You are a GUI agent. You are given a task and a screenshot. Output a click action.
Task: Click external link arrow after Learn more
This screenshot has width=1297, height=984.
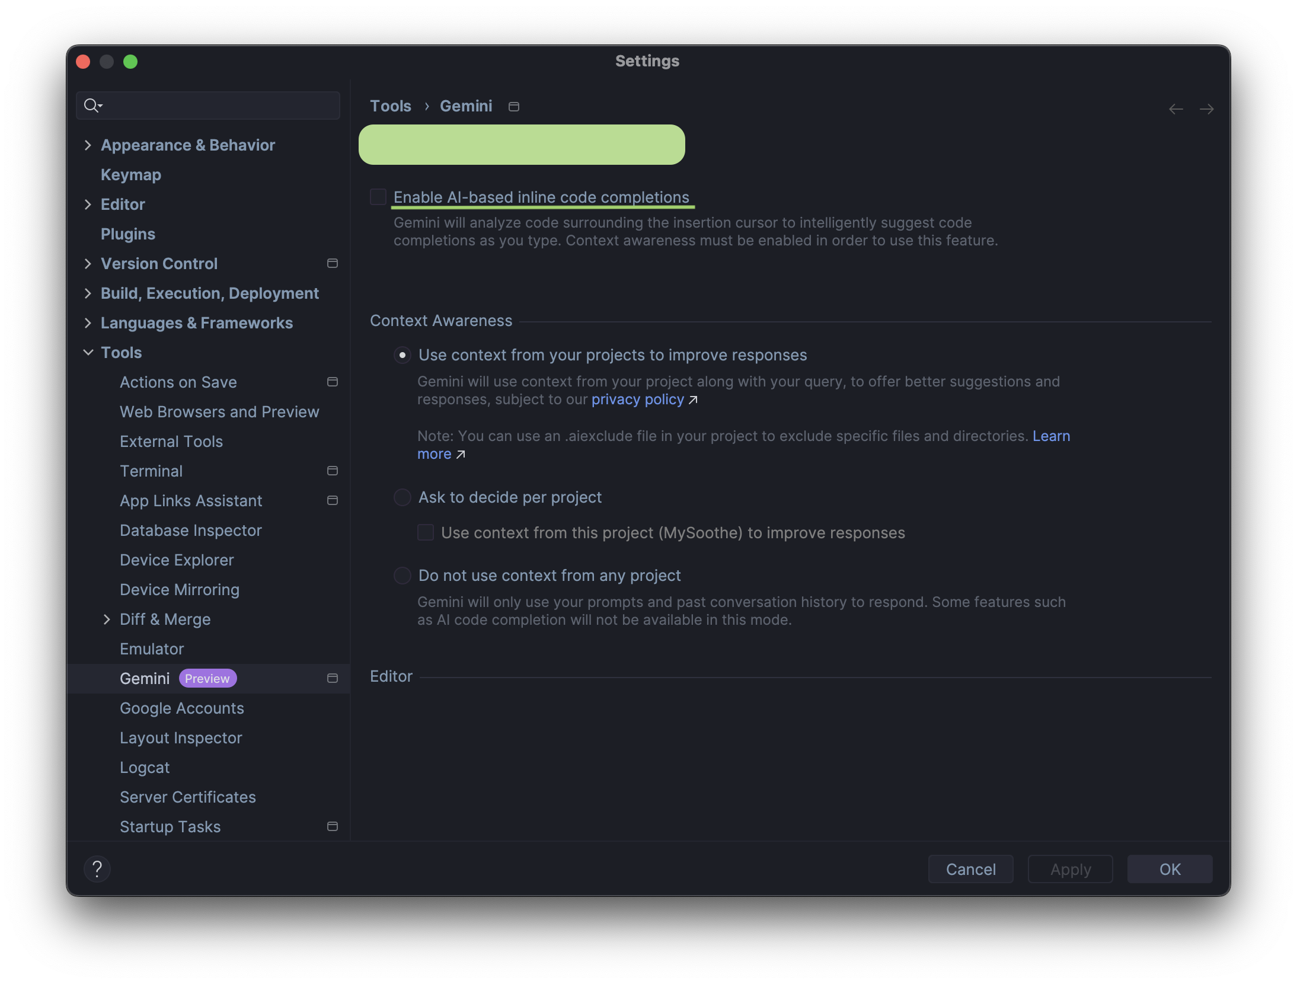click(x=461, y=455)
